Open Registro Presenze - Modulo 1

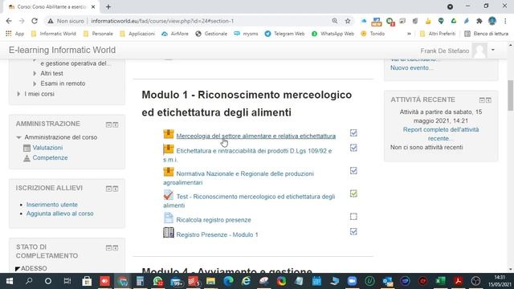tap(217, 234)
